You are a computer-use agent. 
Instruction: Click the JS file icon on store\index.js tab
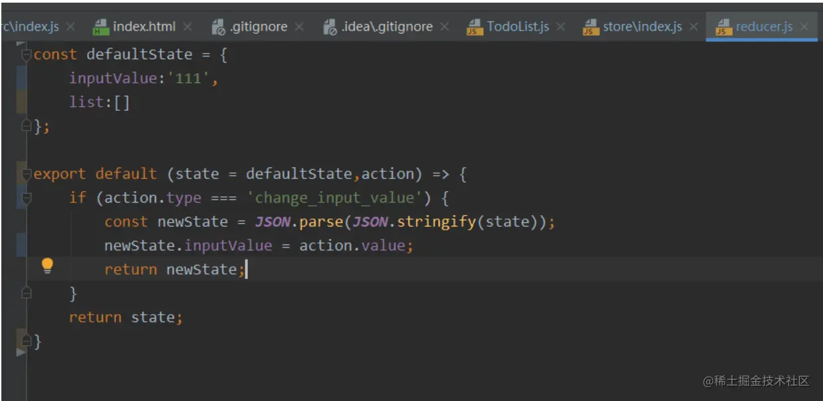(x=590, y=27)
